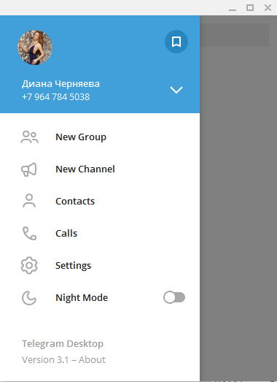Open Settings from the side menu
277x382 pixels.
(x=100, y=266)
